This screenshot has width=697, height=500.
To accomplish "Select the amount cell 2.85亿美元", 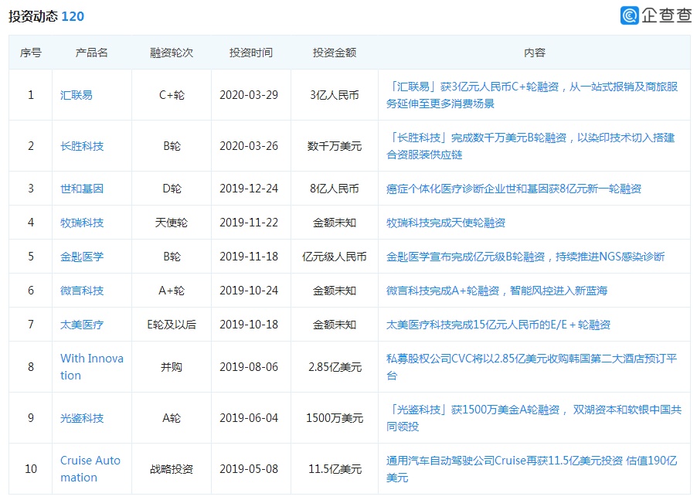I will coord(335,367).
